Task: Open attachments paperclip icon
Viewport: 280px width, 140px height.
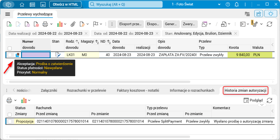Action: click(73, 24)
